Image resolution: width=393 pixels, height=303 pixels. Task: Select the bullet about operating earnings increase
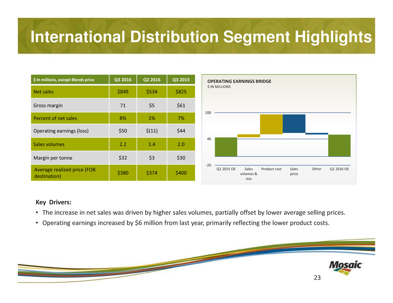184,223
